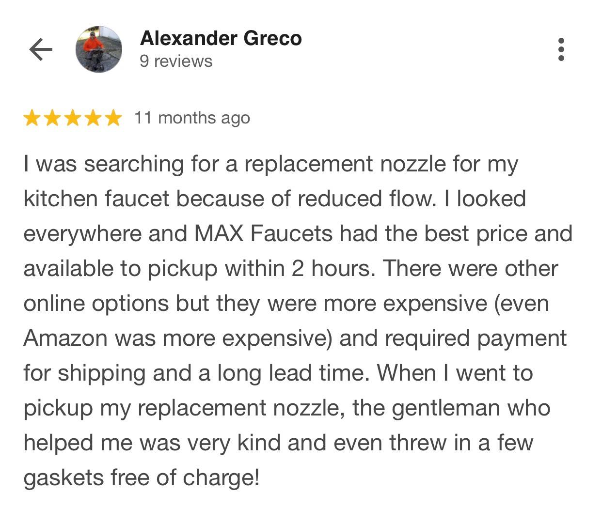Open Alexander Greco's profile picture

click(x=99, y=49)
